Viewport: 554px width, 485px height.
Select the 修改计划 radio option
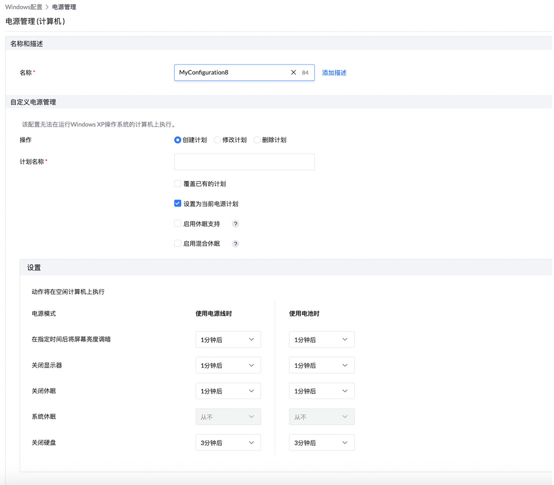point(217,140)
